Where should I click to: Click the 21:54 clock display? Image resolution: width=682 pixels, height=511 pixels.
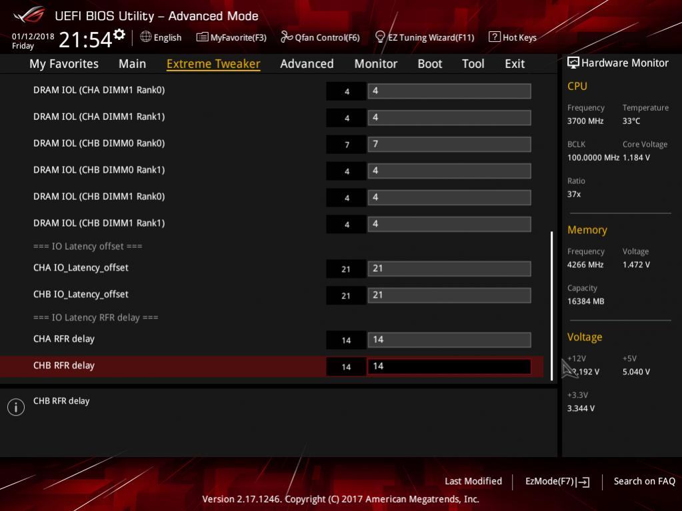(85, 39)
